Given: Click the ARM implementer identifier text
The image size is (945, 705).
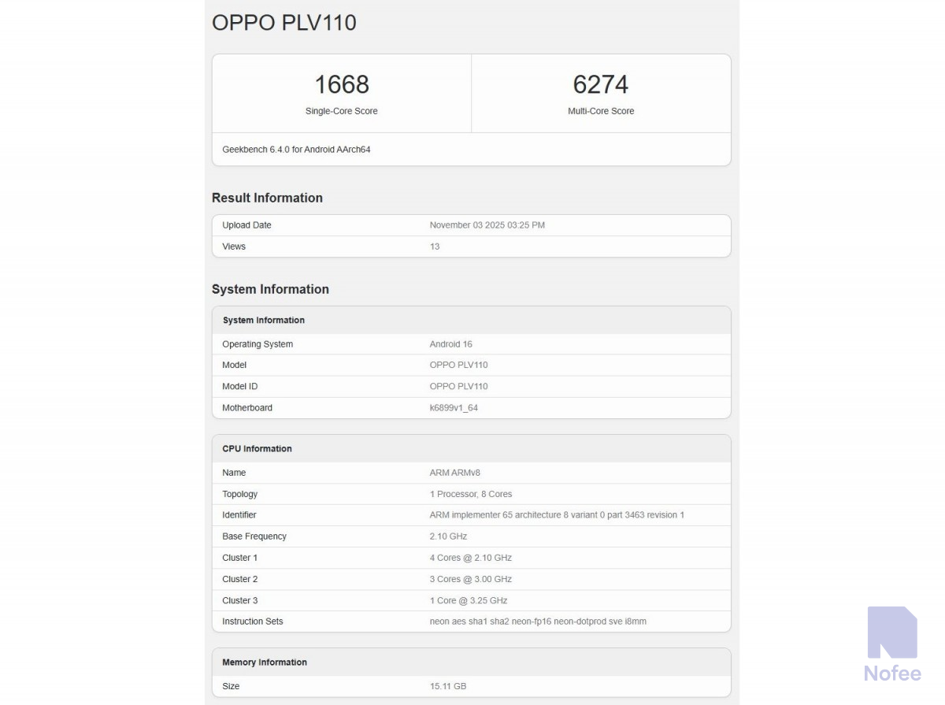Looking at the screenshot, I should 557,515.
